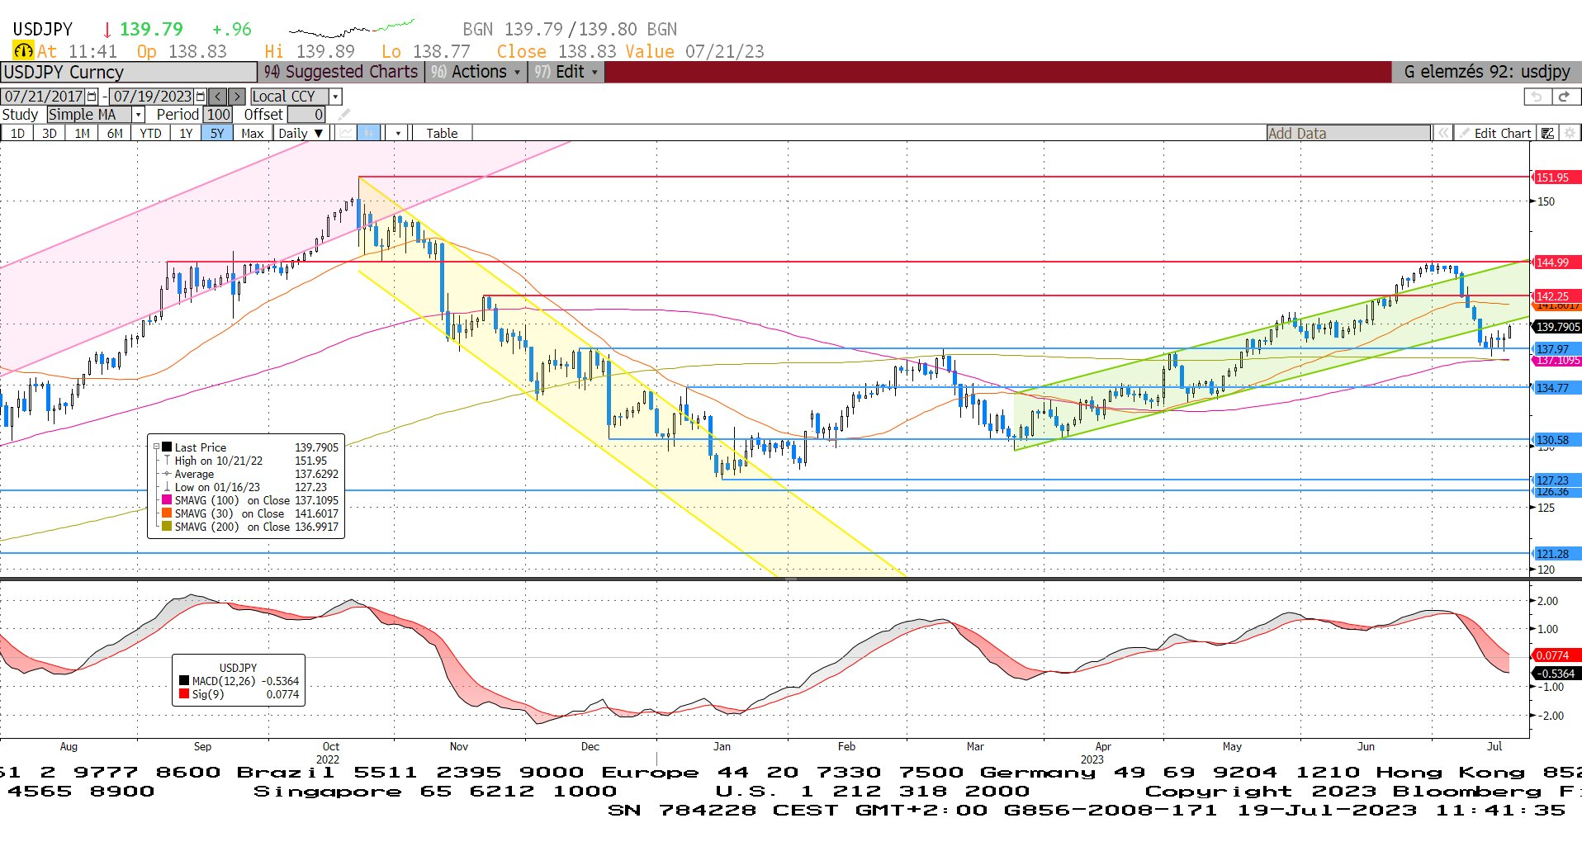The width and height of the screenshot is (1582, 856).
Task: Select the 1M range tab
Action: 82,133
